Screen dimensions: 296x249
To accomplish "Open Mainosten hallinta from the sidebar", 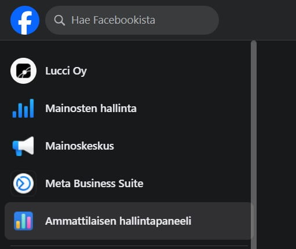I will tap(91, 108).
